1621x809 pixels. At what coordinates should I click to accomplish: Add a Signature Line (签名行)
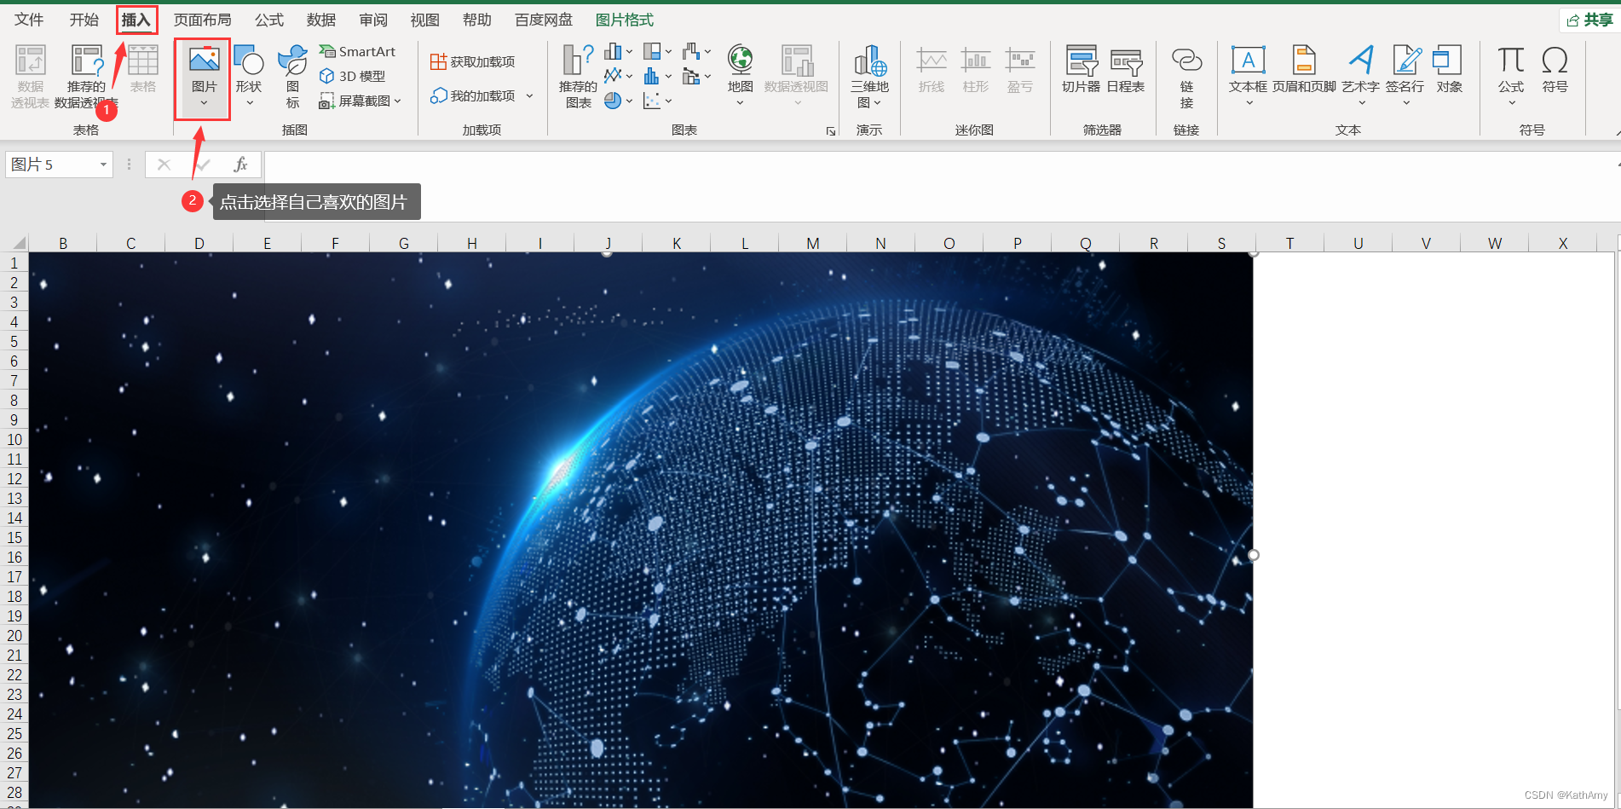click(x=1405, y=77)
